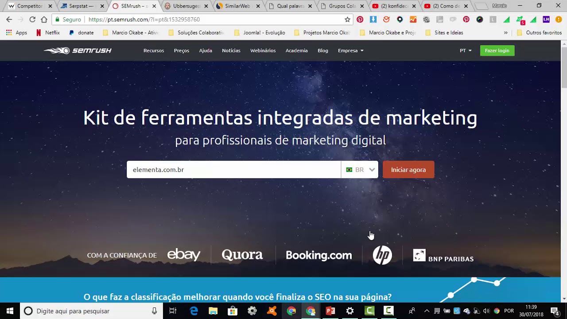567x319 pixels.
Task: Open the notification center icon
Action: pyautogui.click(x=555, y=311)
